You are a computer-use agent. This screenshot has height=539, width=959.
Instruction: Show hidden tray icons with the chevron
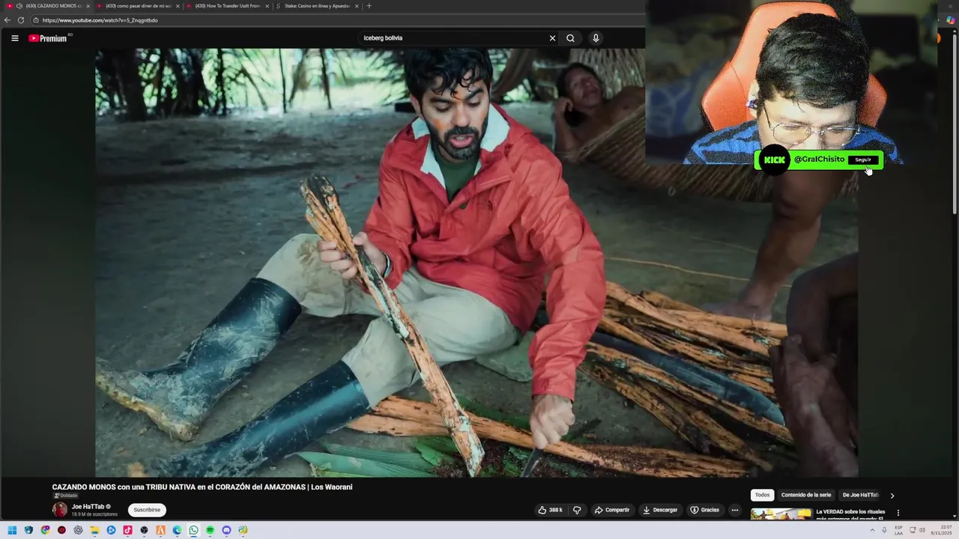click(872, 530)
